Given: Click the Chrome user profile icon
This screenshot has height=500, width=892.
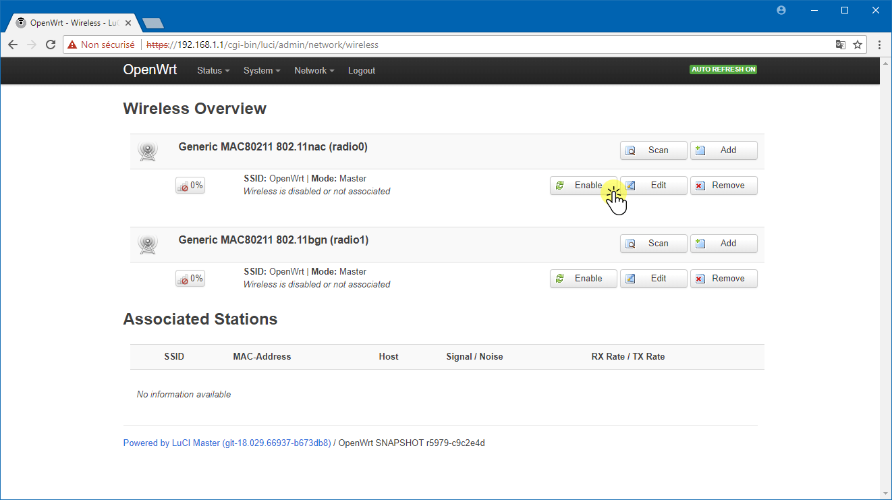Looking at the screenshot, I should [x=781, y=10].
